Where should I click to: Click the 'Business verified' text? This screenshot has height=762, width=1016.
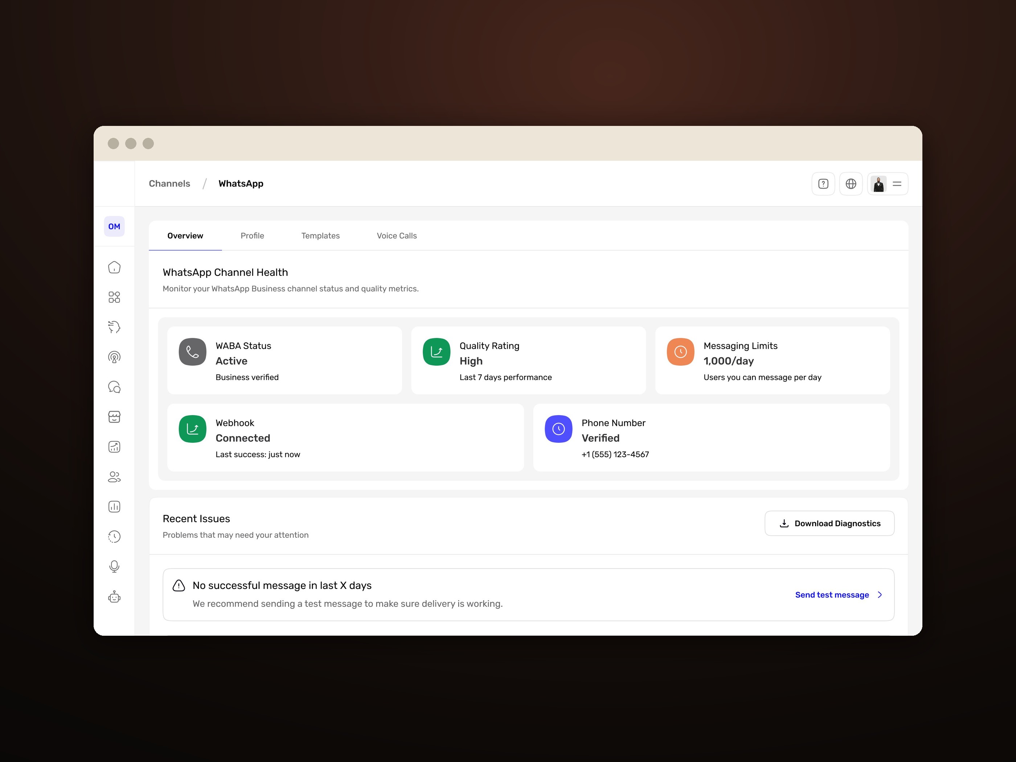pos(247,377)
